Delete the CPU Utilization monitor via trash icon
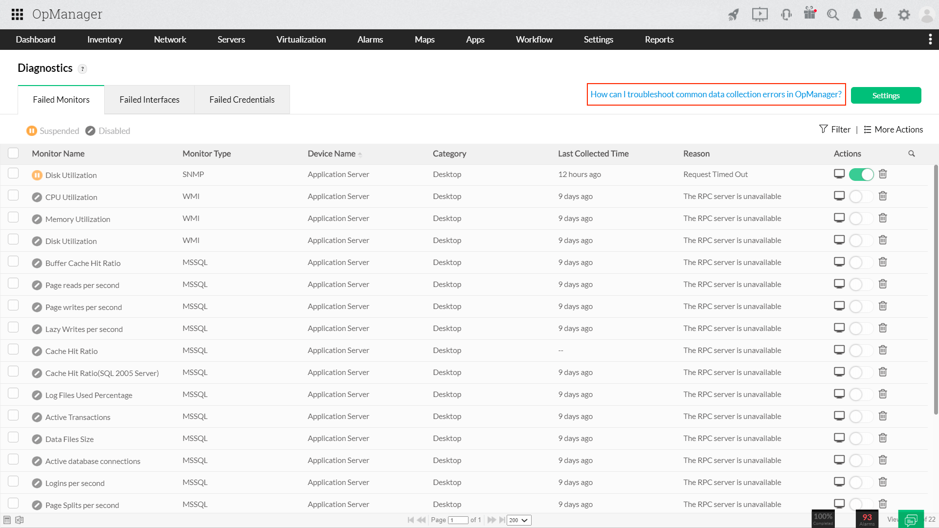 click(x=883, y=196)
